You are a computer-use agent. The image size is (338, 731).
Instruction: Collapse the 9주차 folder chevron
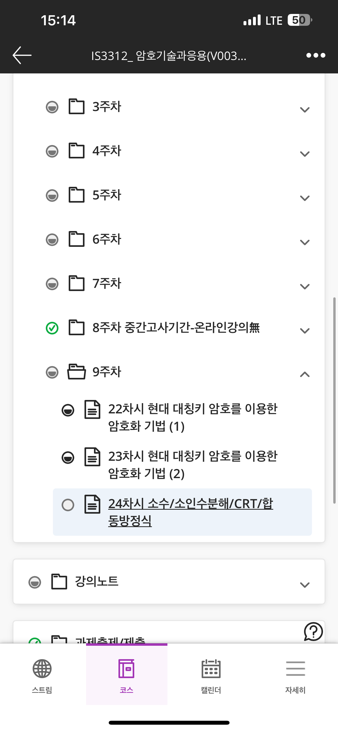[x=305, y=375]
